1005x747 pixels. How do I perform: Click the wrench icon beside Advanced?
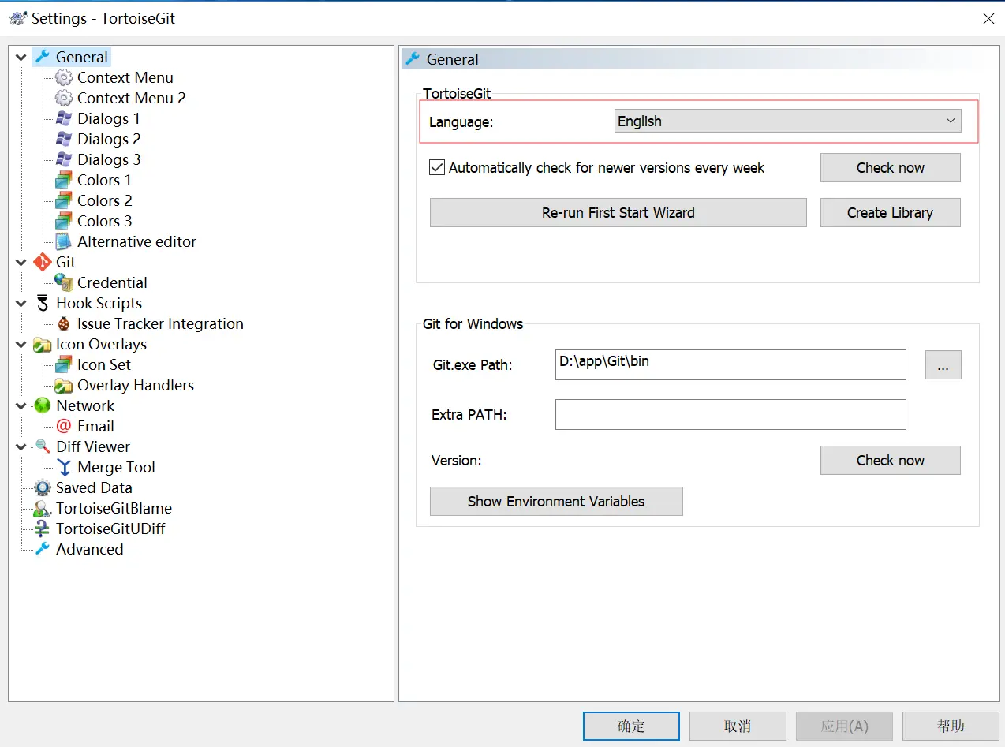pyautogui.click(x=42, y=549)
